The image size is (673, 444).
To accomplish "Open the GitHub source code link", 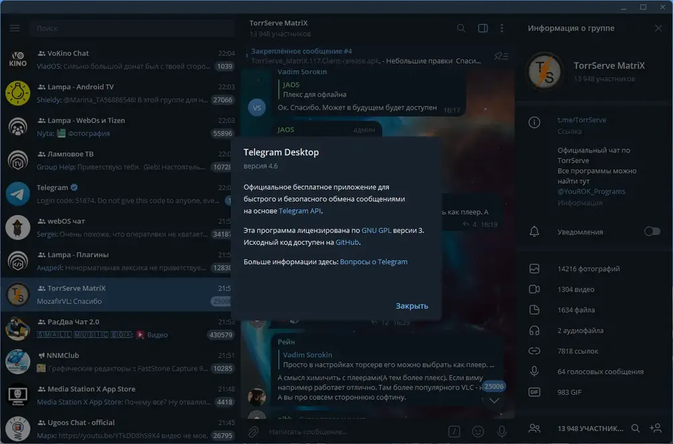I will (x=347, y=242).
